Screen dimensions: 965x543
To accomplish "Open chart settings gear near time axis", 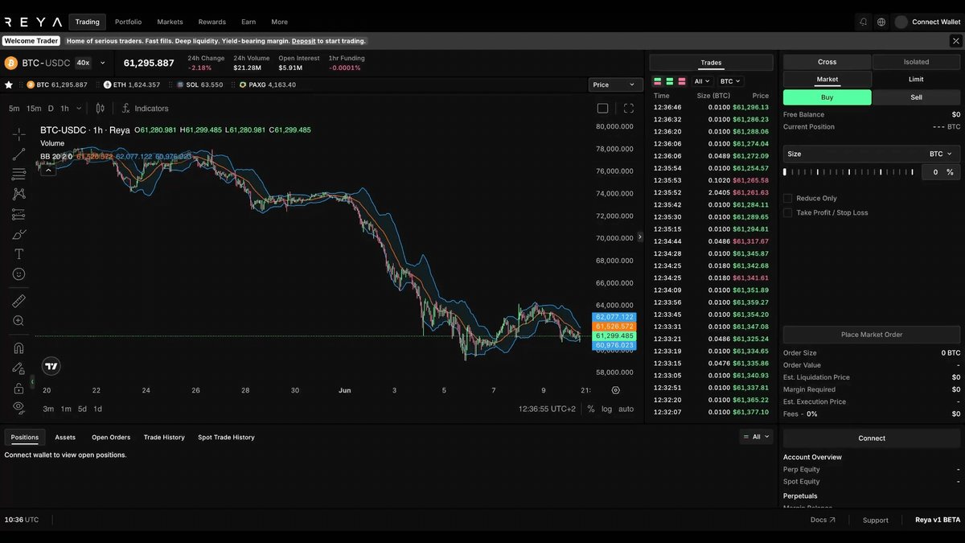I will [x=615, y=390].
